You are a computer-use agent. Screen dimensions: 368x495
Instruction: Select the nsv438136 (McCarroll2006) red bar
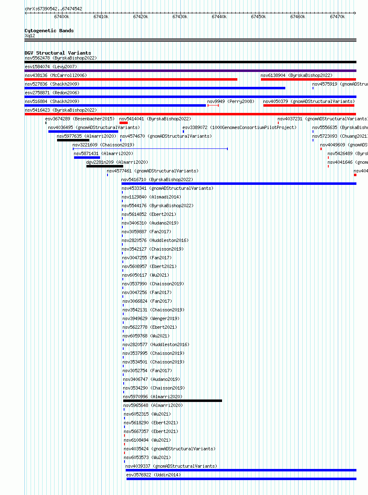[131, 79]
